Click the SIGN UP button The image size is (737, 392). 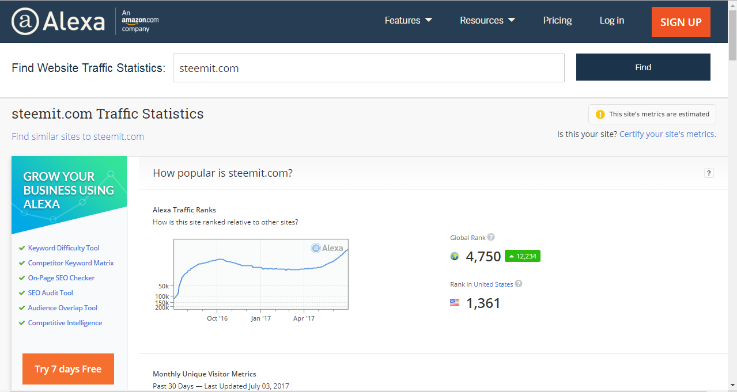pos(681,22)
